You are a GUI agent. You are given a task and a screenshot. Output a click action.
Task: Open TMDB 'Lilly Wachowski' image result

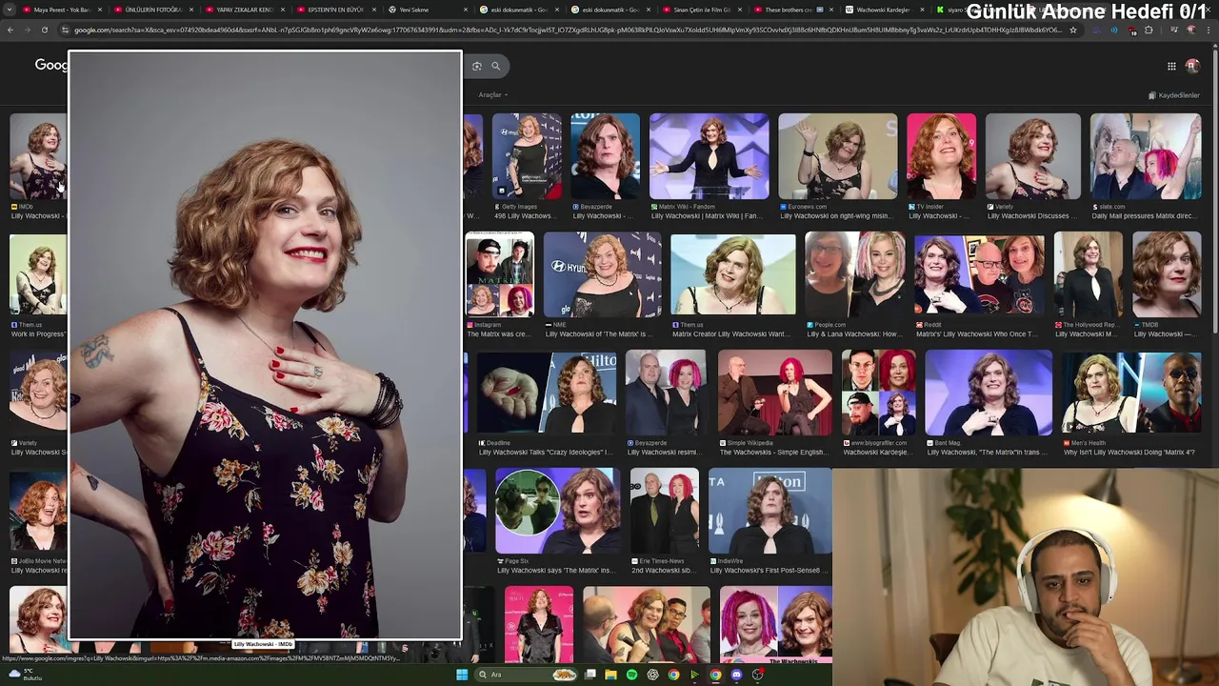[1167, 274]
